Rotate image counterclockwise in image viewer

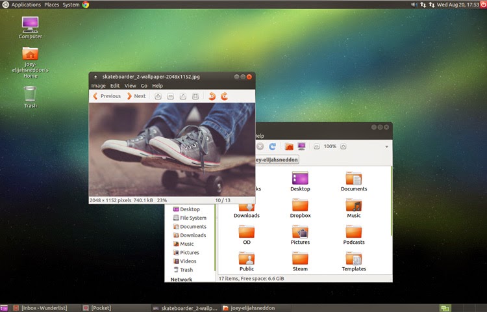[212, 96]
